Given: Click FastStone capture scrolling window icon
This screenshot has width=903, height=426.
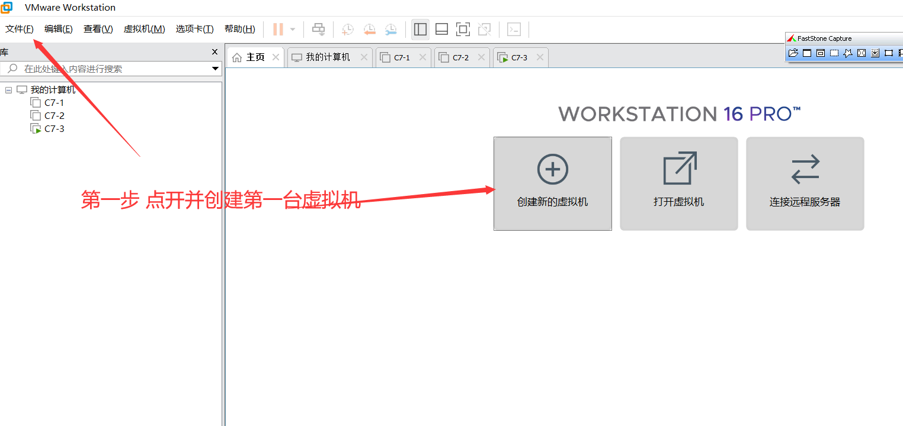Looking at the screenshot, I should pyautogui.click(x=875, y=53).
